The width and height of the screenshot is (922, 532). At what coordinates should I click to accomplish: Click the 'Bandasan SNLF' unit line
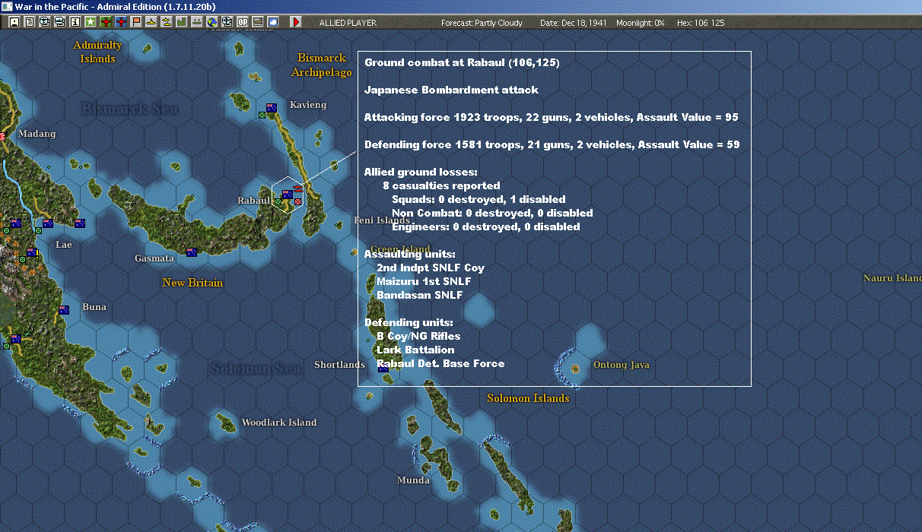click(420, 295)
